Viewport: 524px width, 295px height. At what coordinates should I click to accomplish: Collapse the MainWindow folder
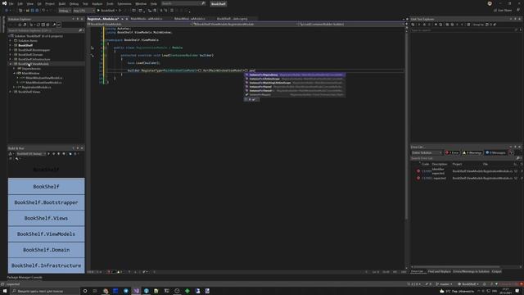[x=14, y=73]
